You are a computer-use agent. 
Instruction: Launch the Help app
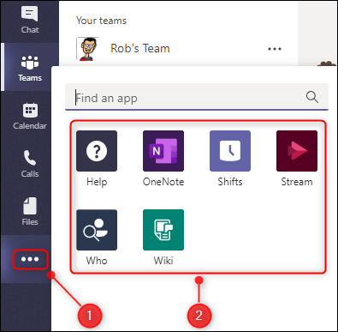(97, 159)
